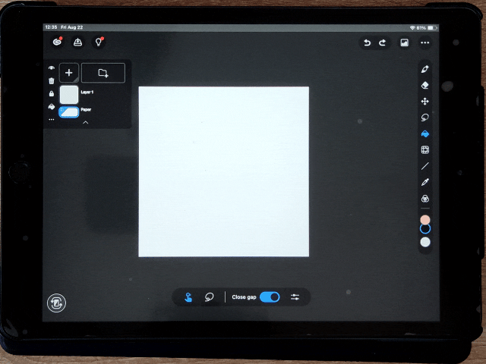Click the 'Close gap' label
This screenshot has width=486, height=364.
pos(244,297)
